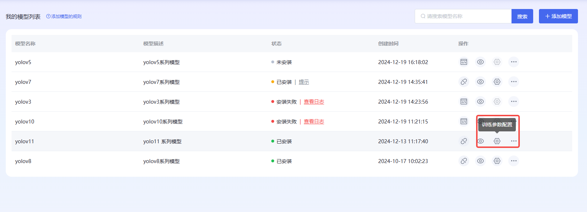587x212 pixels.
Task: Click the 已安装 status in yolov8 row
Action: coord(284,161)
